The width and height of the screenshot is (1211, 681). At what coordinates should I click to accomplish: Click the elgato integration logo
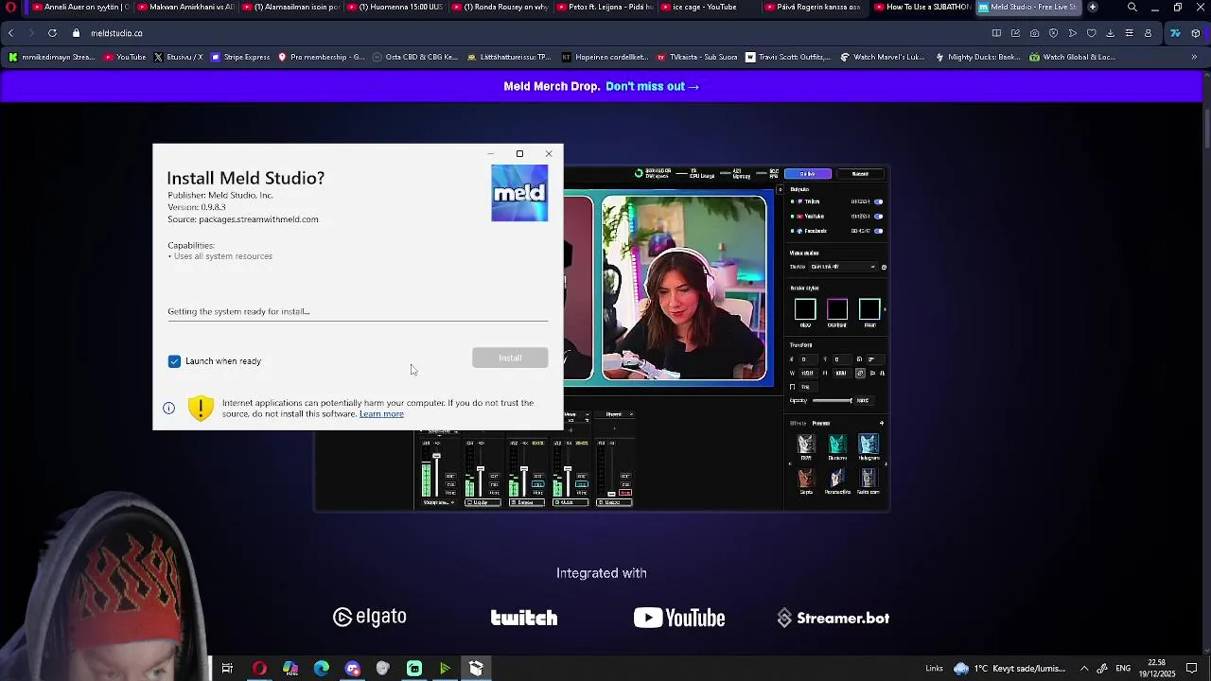pyautogui.click(x=370, y=618)
